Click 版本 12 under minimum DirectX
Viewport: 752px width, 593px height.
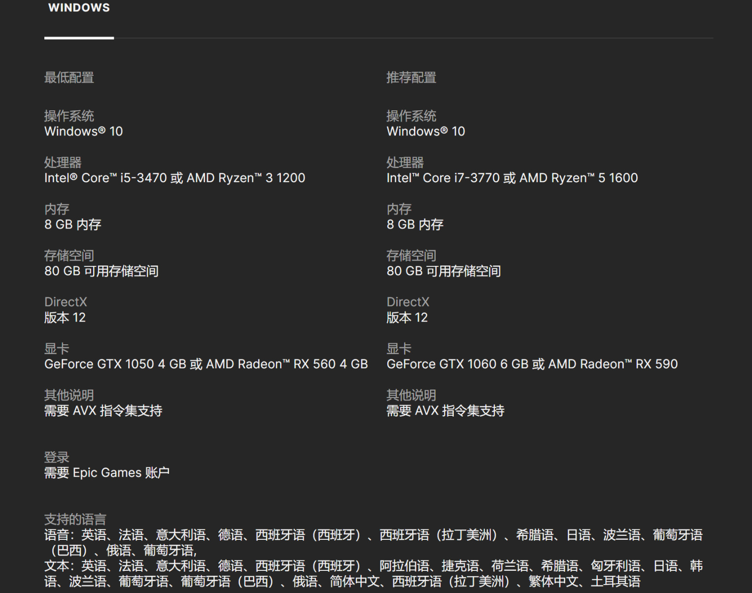tap(65, 318)
